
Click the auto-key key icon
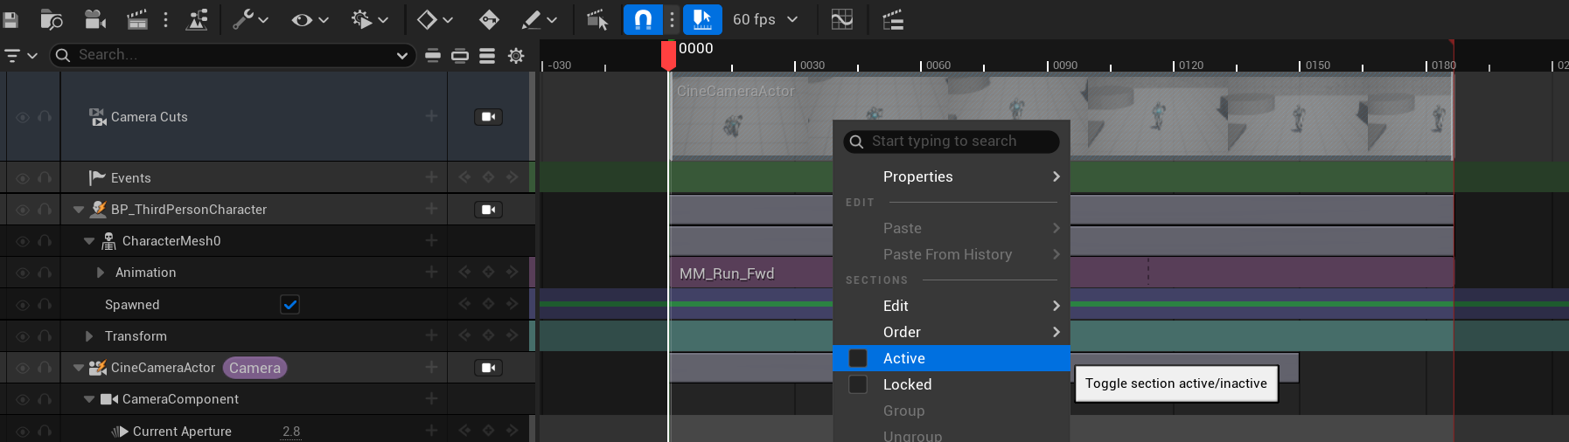[x=489, y=19]
